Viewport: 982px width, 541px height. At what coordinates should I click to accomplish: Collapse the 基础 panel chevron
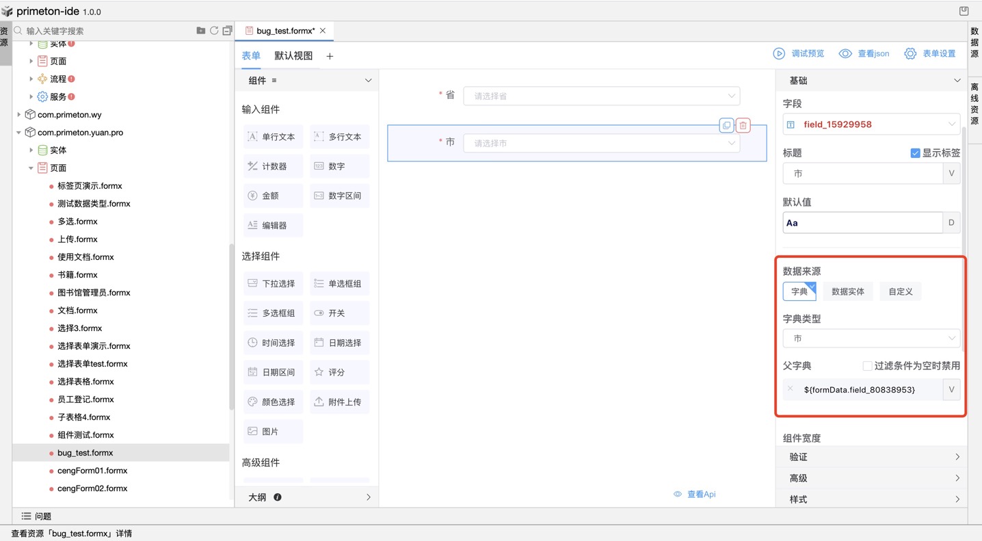956,80
